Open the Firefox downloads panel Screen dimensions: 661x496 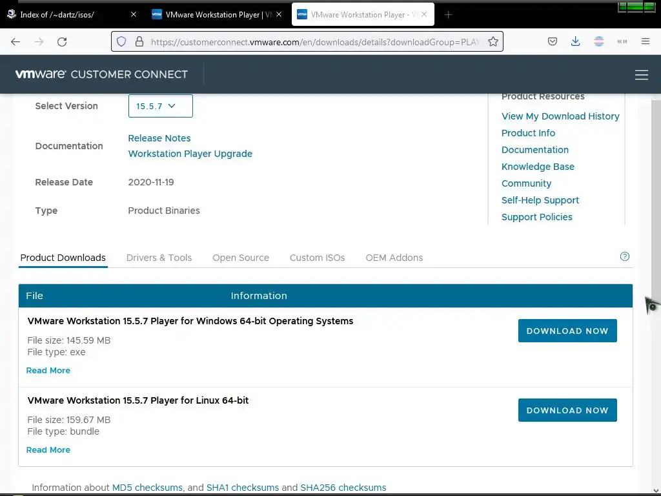[575, 41]
